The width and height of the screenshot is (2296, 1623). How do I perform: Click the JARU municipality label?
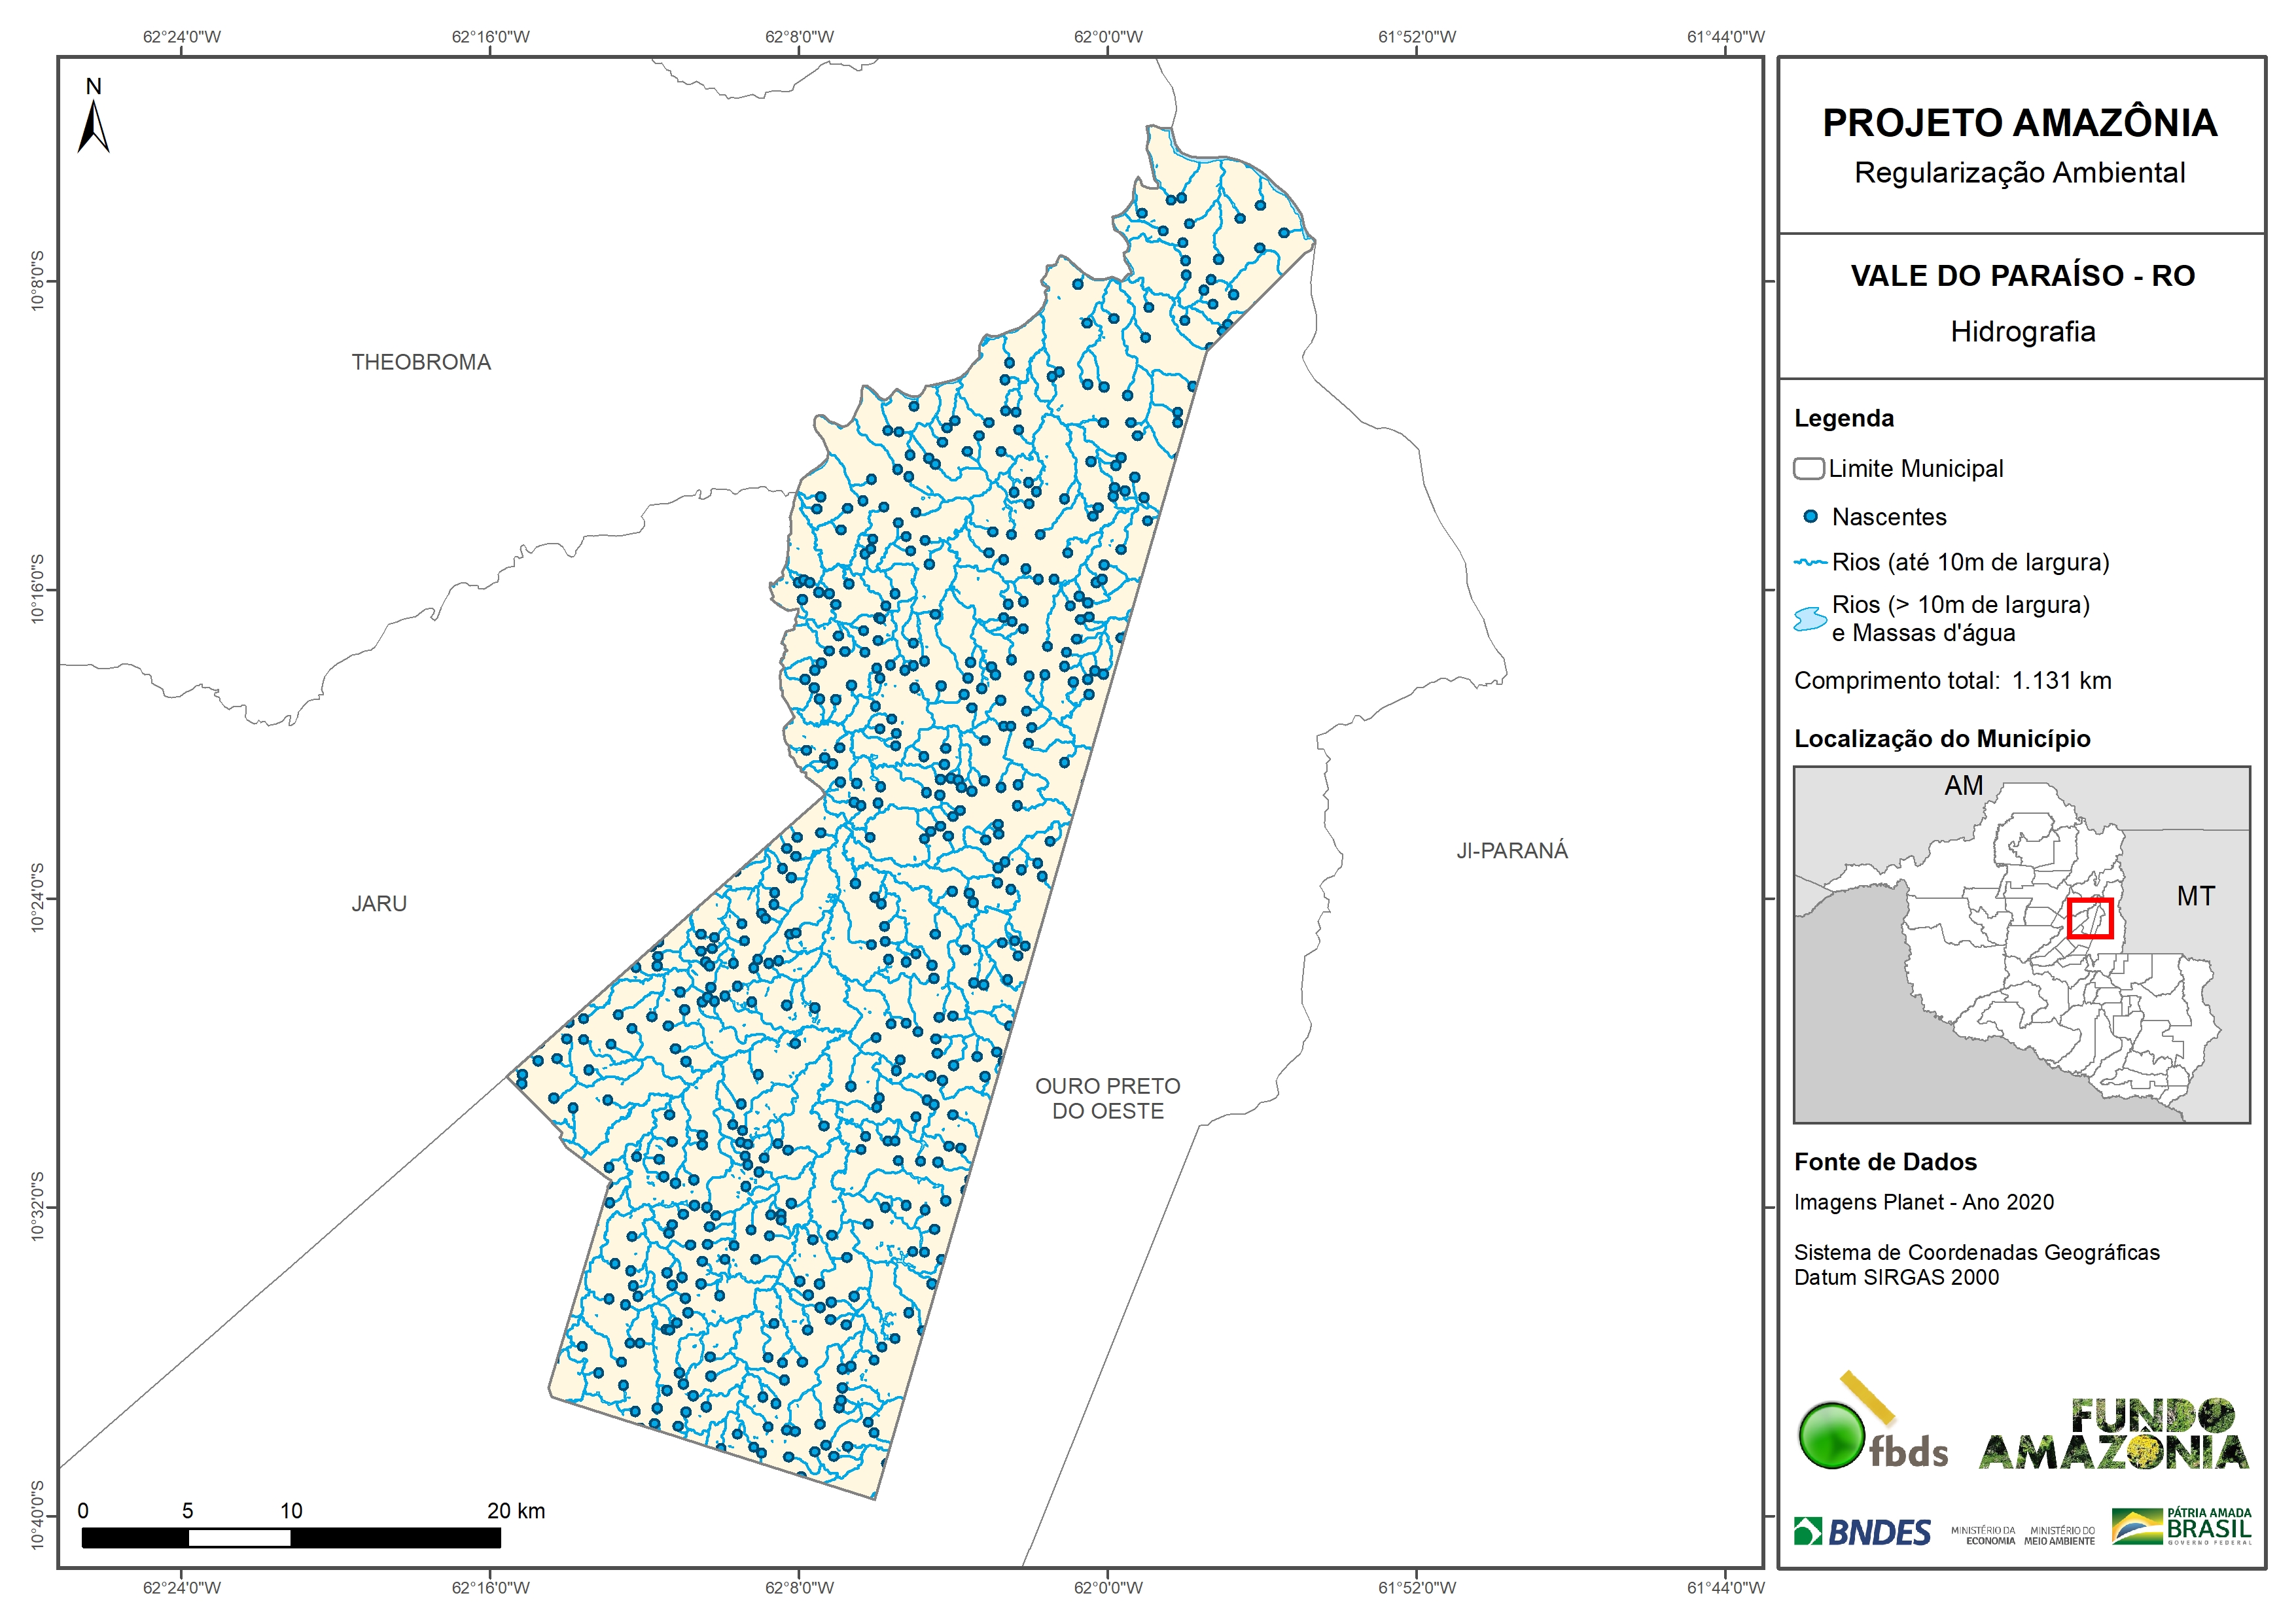[379, 904]
